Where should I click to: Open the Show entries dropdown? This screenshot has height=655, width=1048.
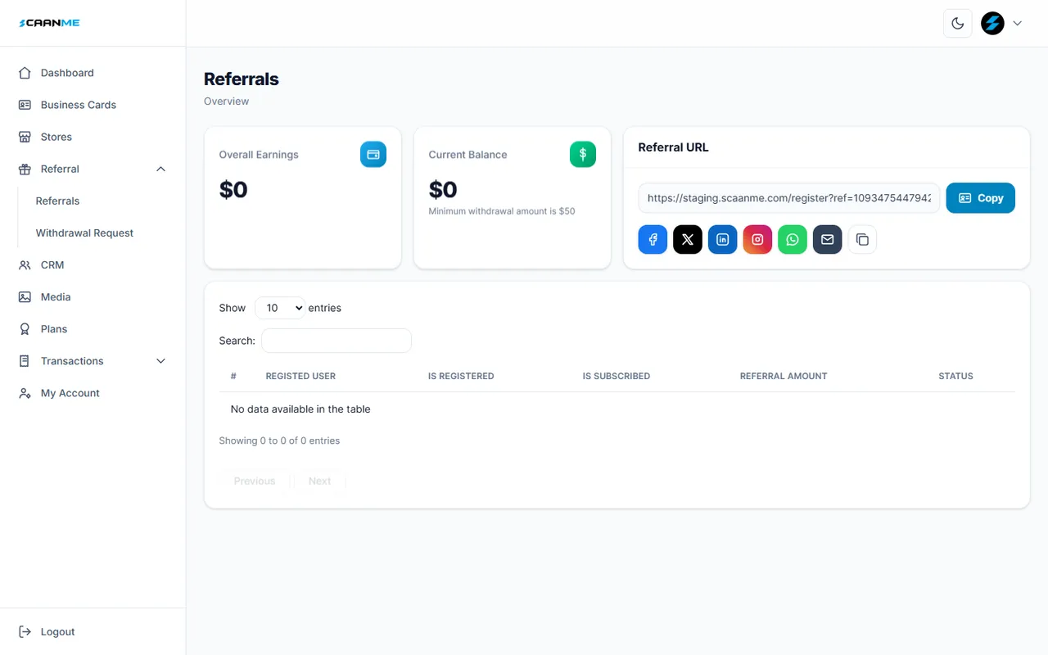[x=280, y=308]
